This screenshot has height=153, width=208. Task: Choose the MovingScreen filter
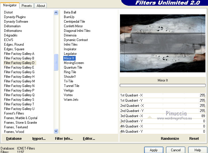[74, 63]
